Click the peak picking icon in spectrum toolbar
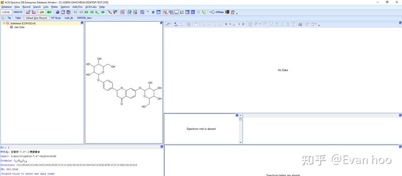This screenshot has width=402, height=176. coord(176,24)
